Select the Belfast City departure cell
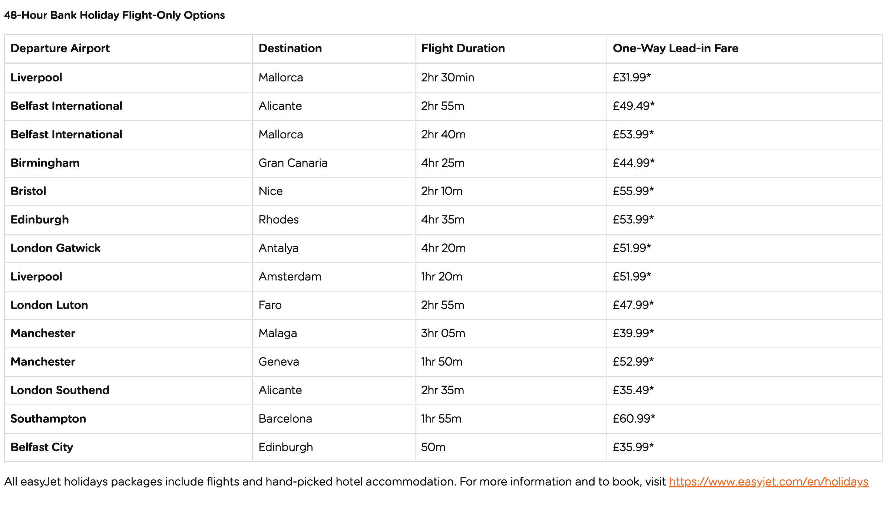Screen dimensions: 883x507 point(128,447)
